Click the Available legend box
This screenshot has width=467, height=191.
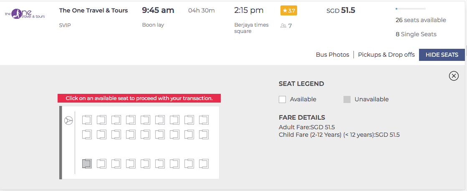[283, 99]
